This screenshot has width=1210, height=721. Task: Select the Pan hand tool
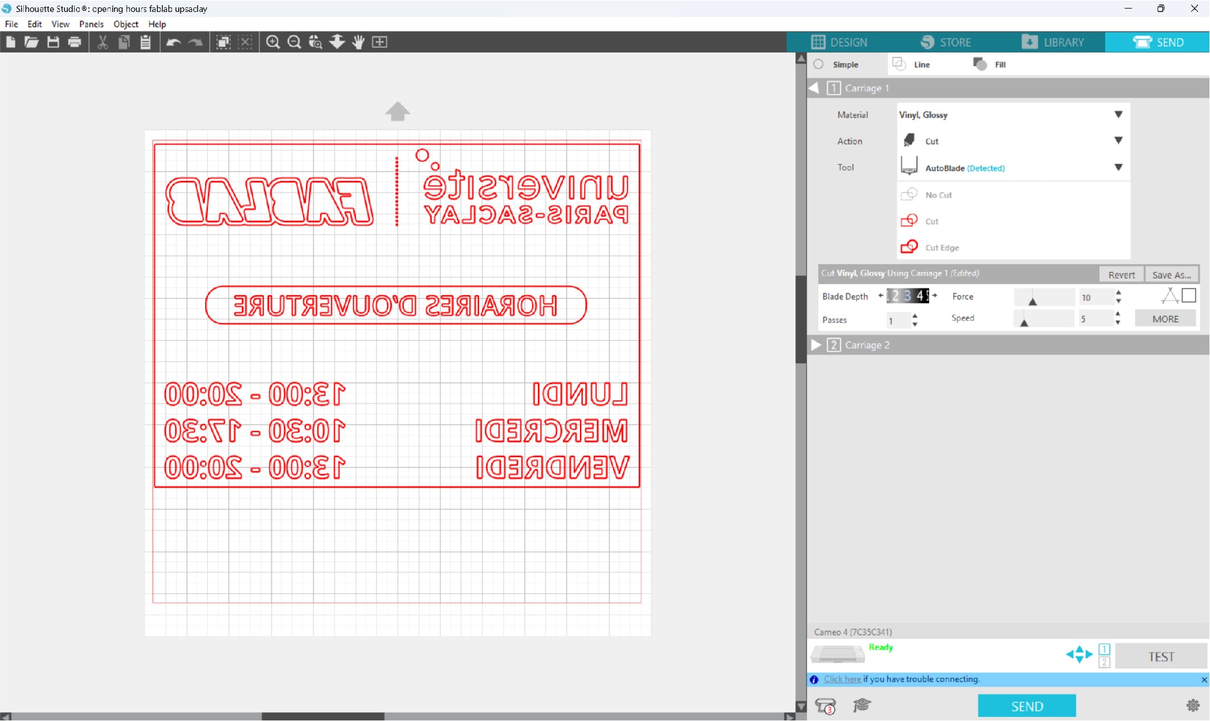click(358, 42)
